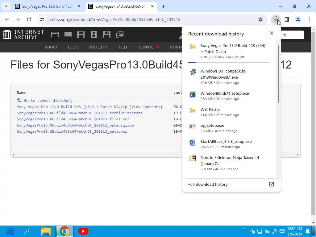The width and height of the screenshot is (316, 237).
Task: Click the file listing left scroll arrow
Action: [x=13, y=155]
